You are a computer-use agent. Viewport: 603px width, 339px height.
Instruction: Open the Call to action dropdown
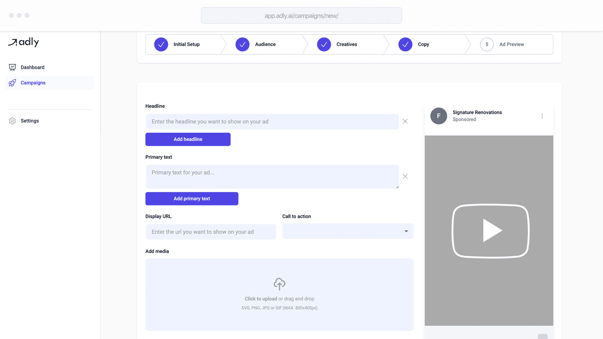point(347,231)
